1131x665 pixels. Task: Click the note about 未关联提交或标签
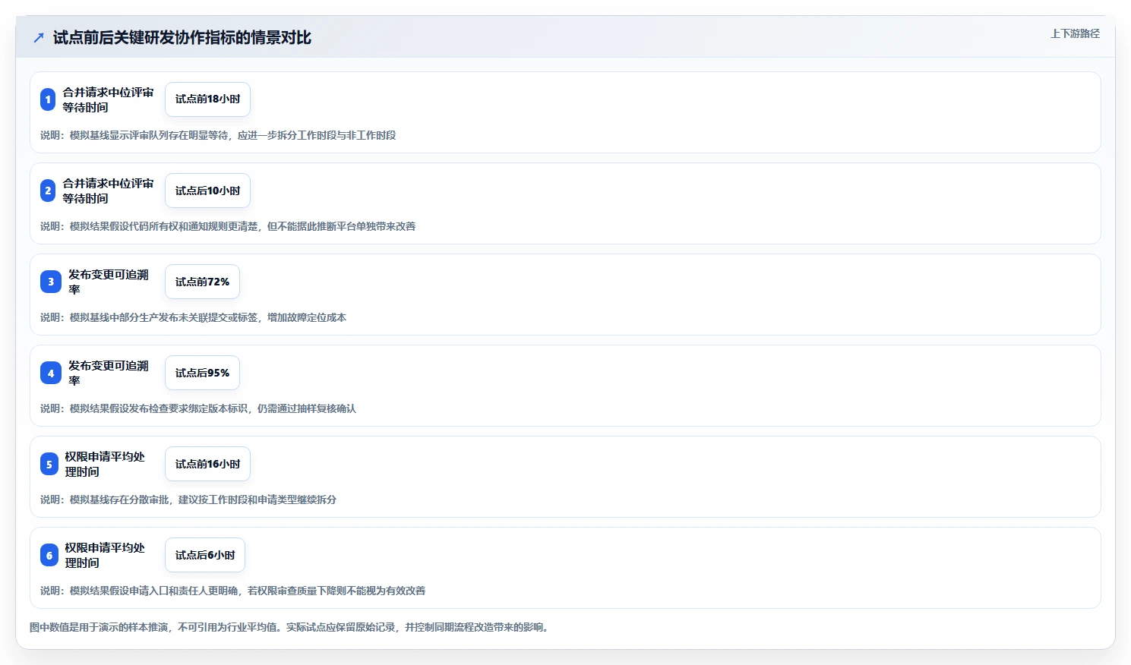193,317
